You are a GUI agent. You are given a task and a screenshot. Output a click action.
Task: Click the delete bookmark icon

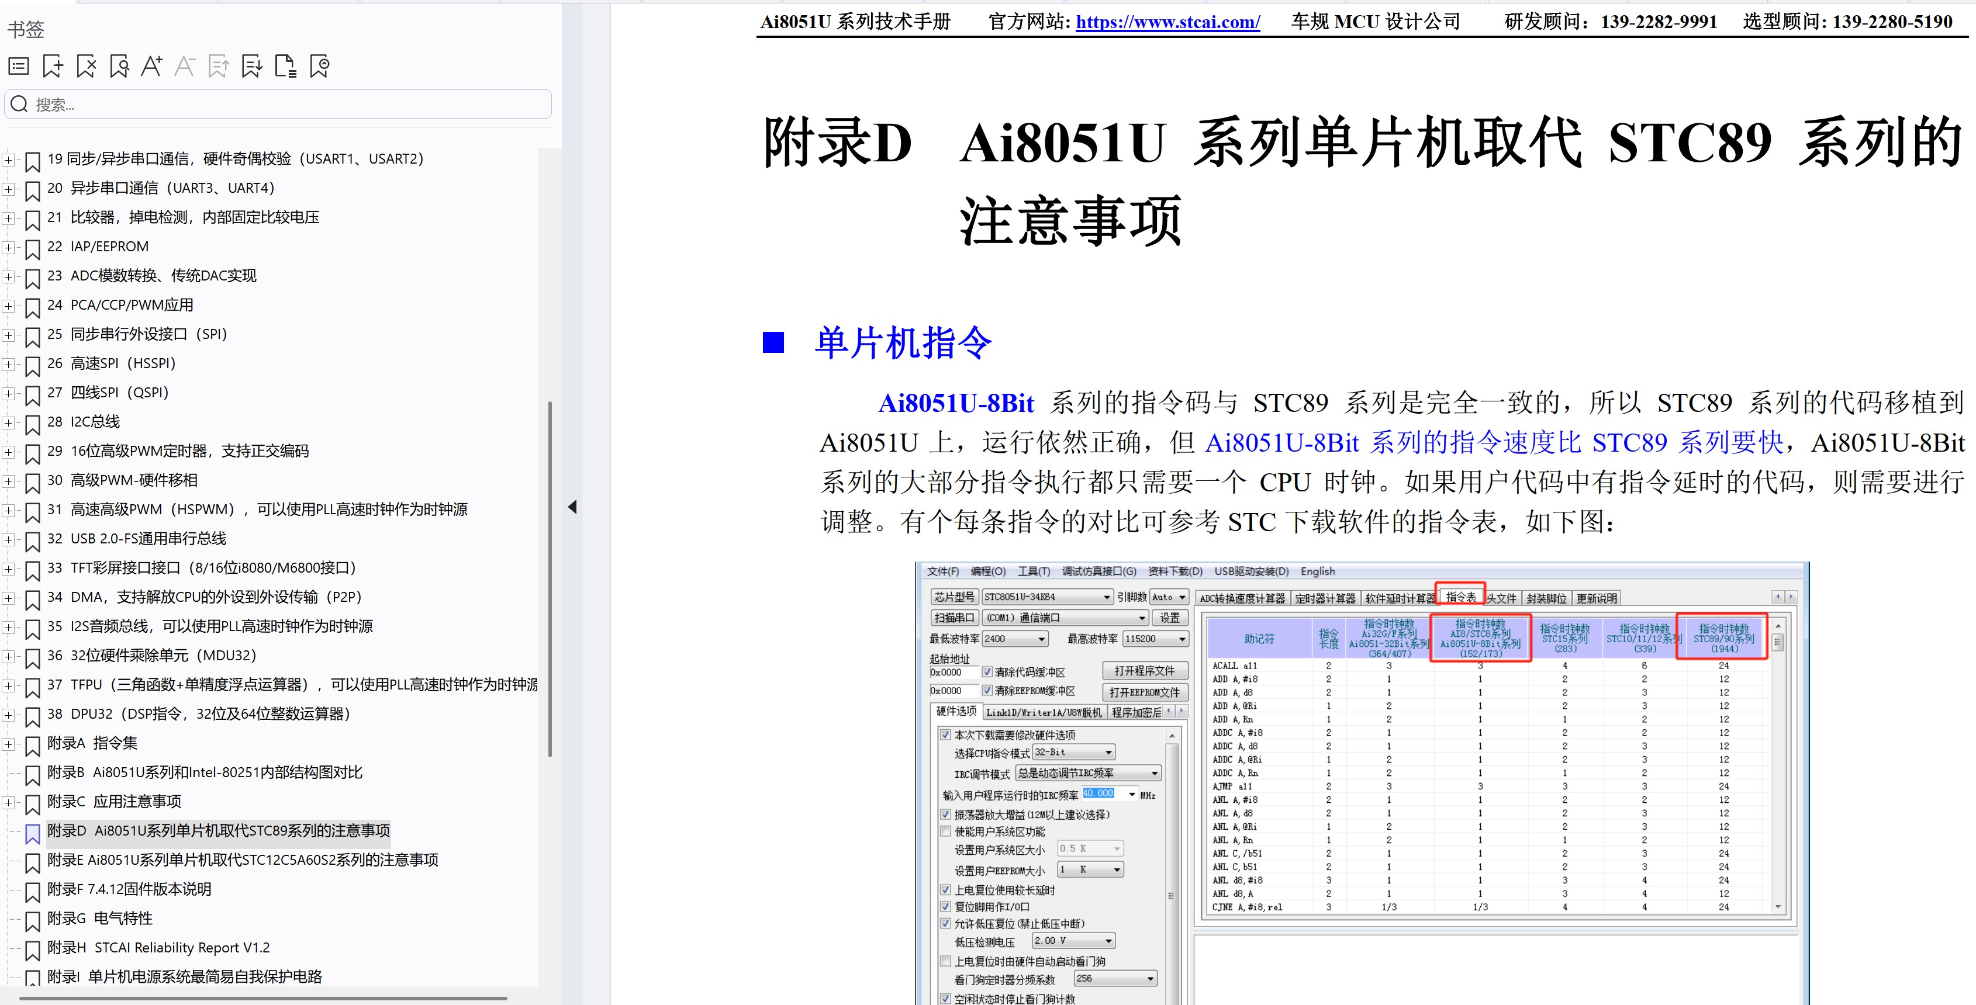86,67
